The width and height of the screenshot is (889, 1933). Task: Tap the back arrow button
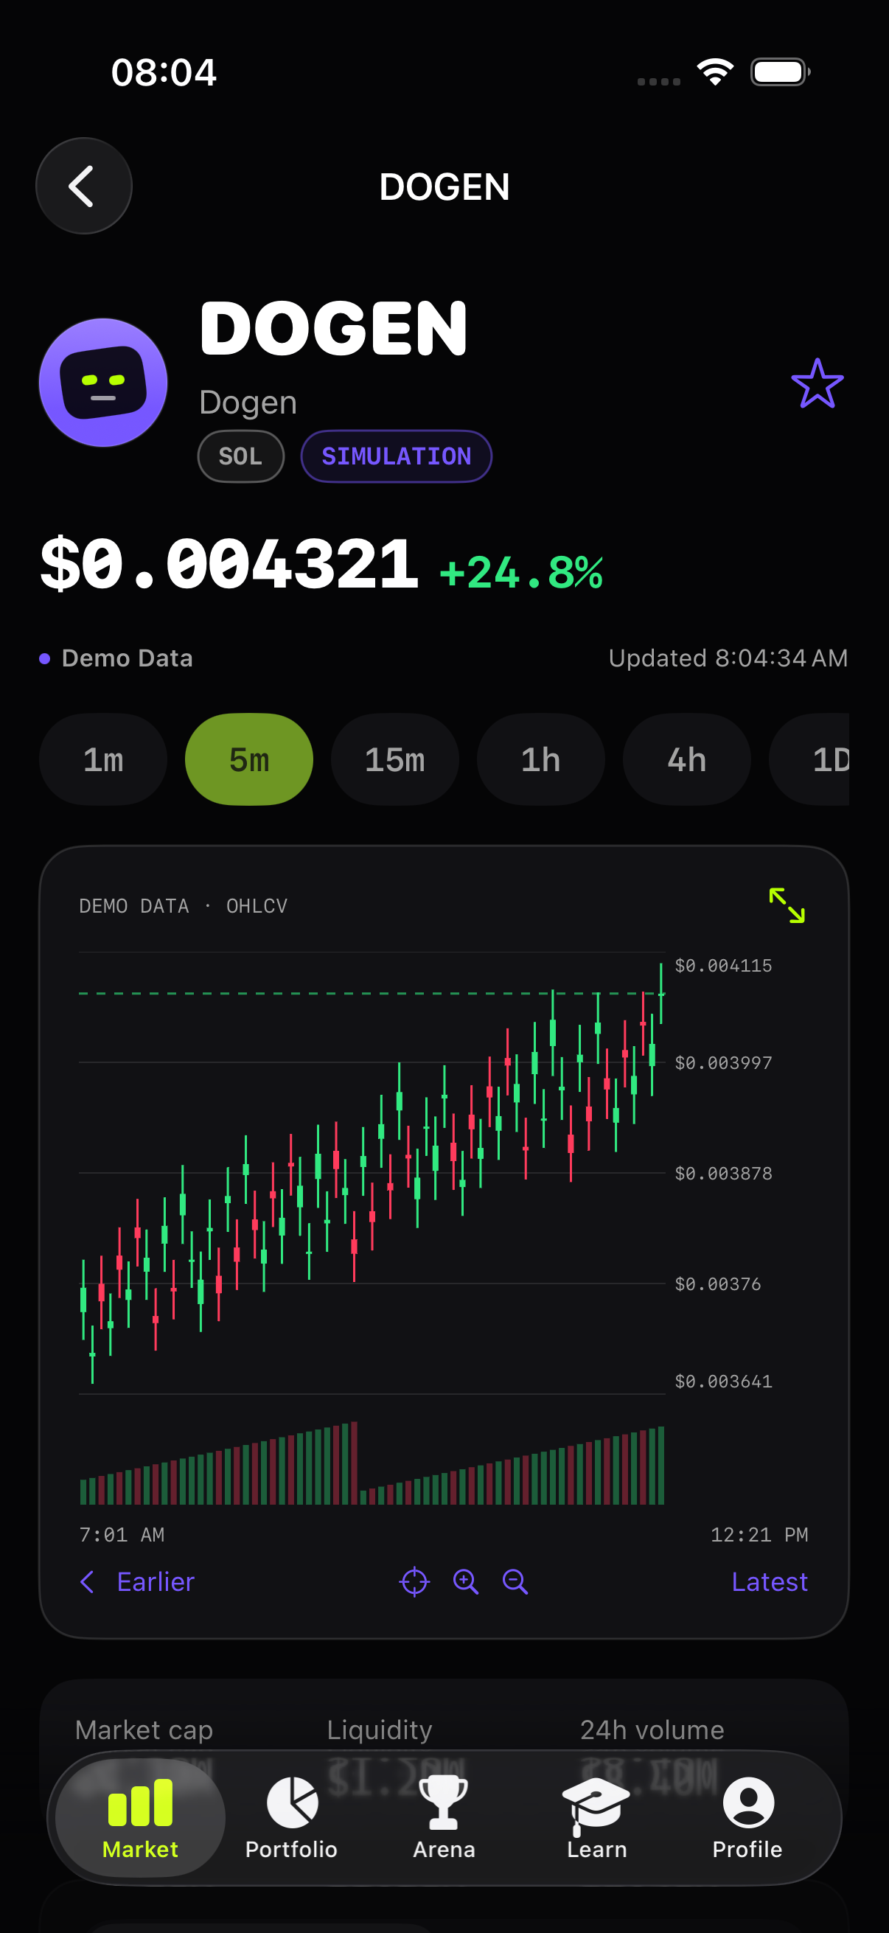point(84,186)
